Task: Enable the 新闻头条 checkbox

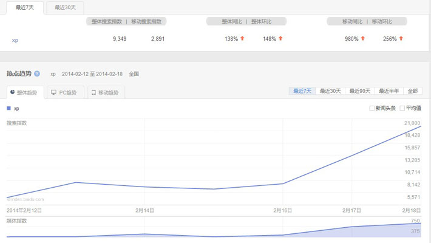Action: [x=372, y=108]
